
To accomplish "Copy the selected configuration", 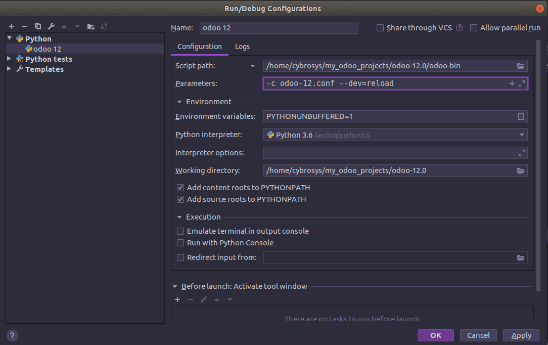I will pyautogui.click(x=38, y=26).
